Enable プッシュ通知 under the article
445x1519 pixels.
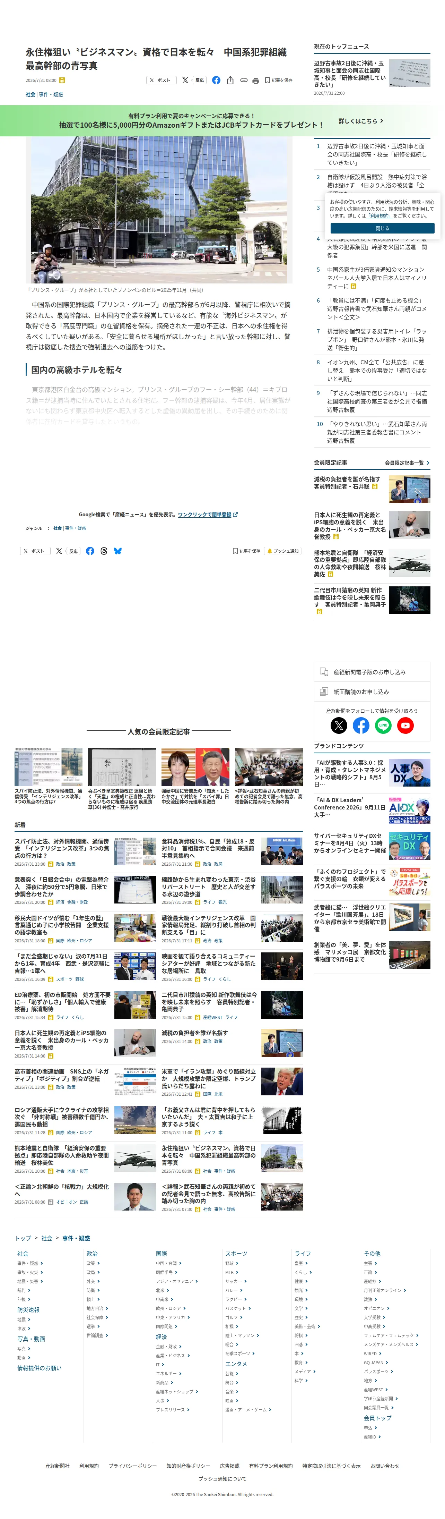(x=282, y=551)
